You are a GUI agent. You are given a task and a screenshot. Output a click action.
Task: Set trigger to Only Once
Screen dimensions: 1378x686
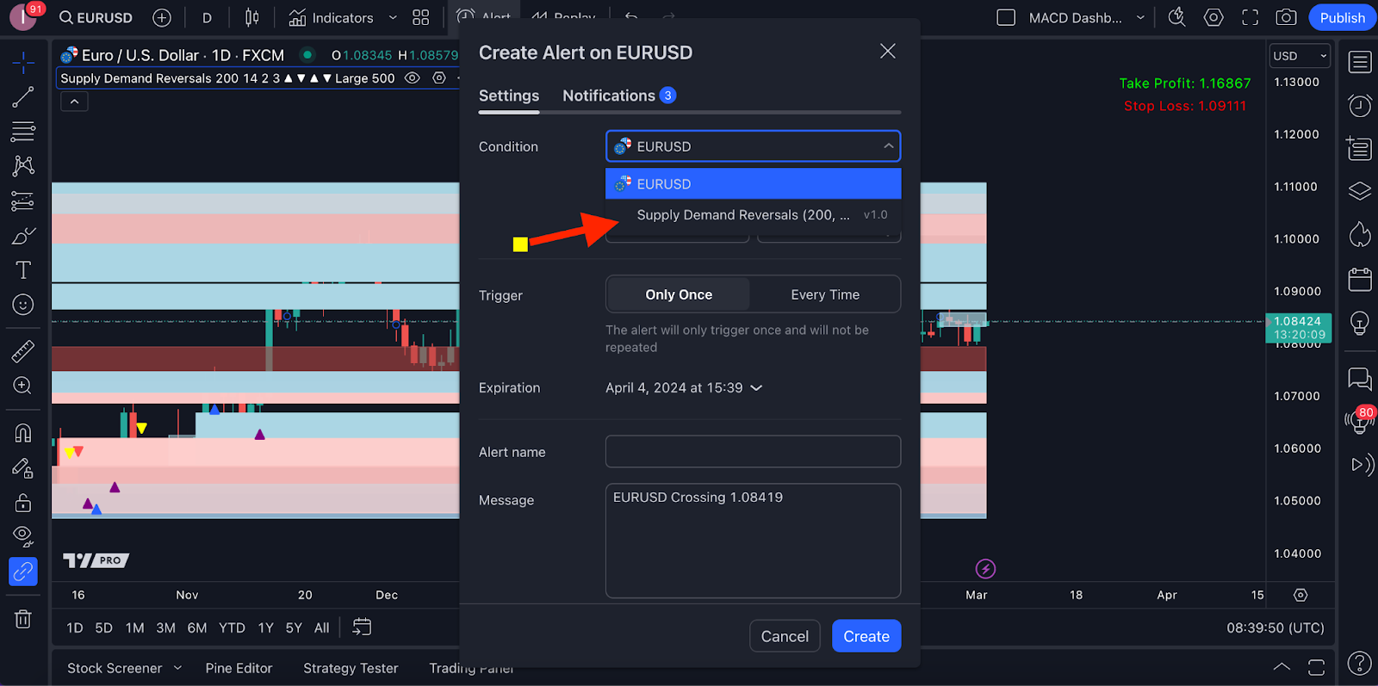pos(679,294)
